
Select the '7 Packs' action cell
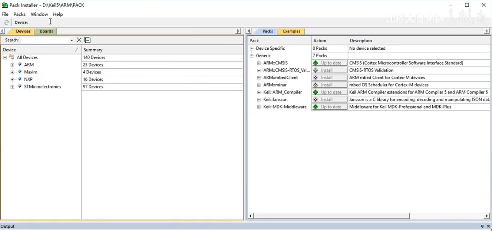pos(329,56)
